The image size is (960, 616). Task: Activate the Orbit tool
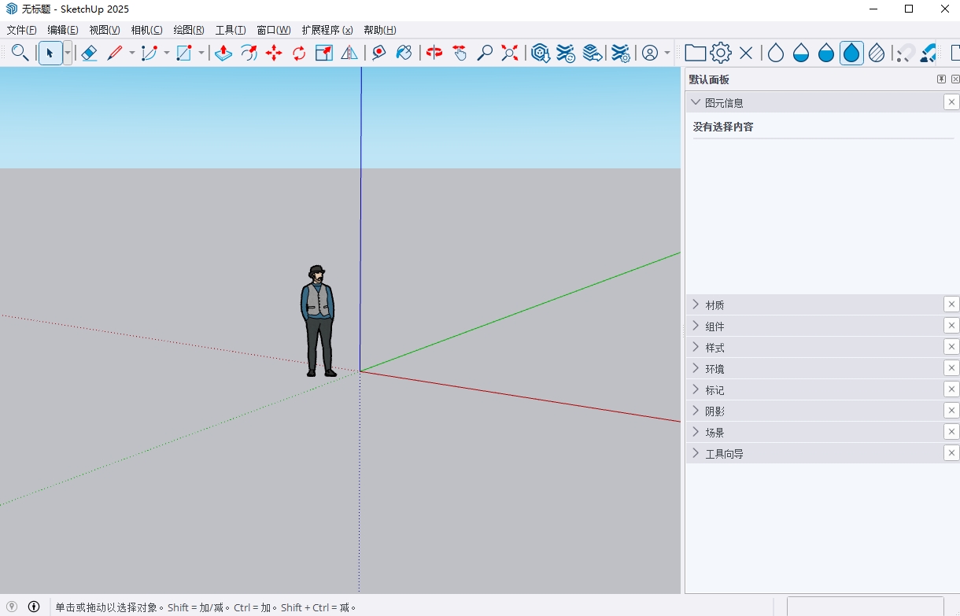click(x=433, y=53)
